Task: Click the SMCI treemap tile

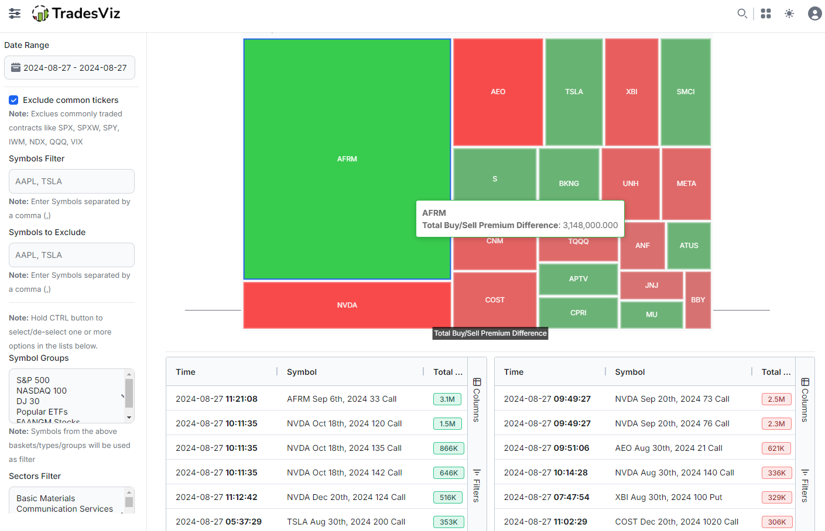Action: 686,92
